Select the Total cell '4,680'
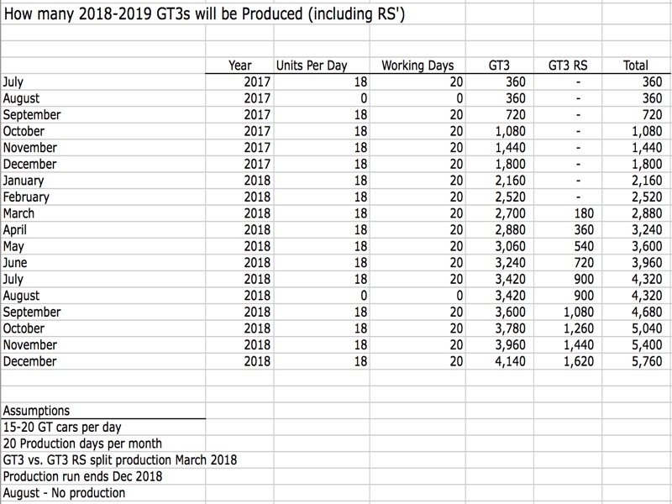672x504 pixels. point(647,312)
